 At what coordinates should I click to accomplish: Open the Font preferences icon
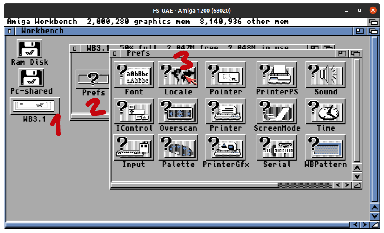coord(134,75)
